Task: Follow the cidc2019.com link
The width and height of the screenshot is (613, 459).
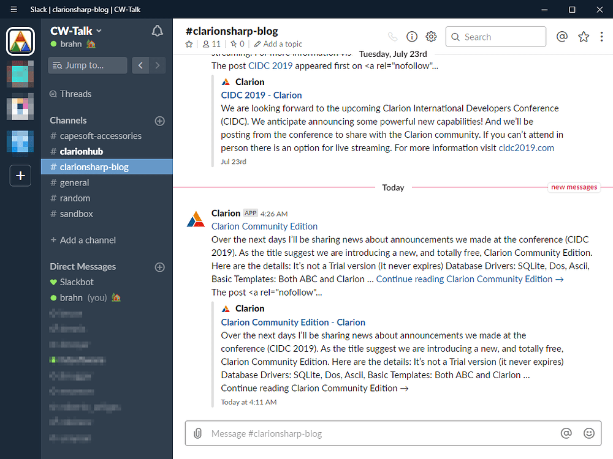Action: point(526,147)
